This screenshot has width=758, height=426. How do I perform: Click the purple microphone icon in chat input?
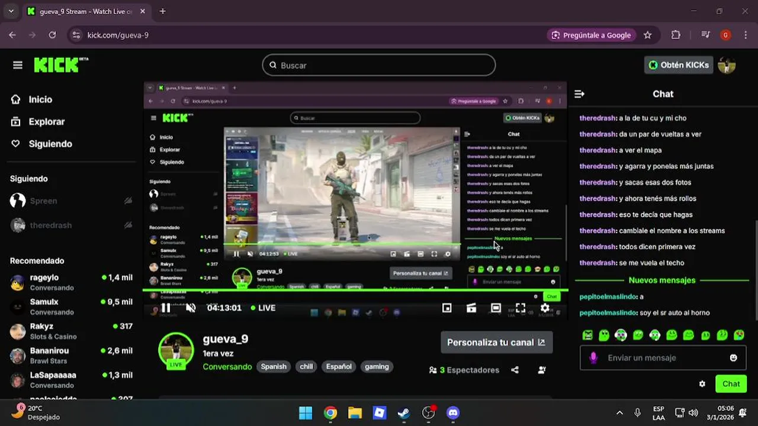click(x=593, y=358)
